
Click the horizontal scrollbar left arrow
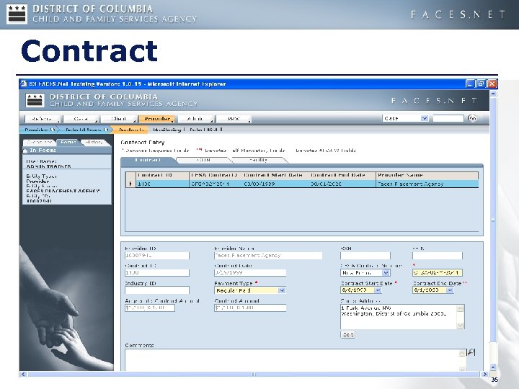pyautogui.click(x=23, y=374)
